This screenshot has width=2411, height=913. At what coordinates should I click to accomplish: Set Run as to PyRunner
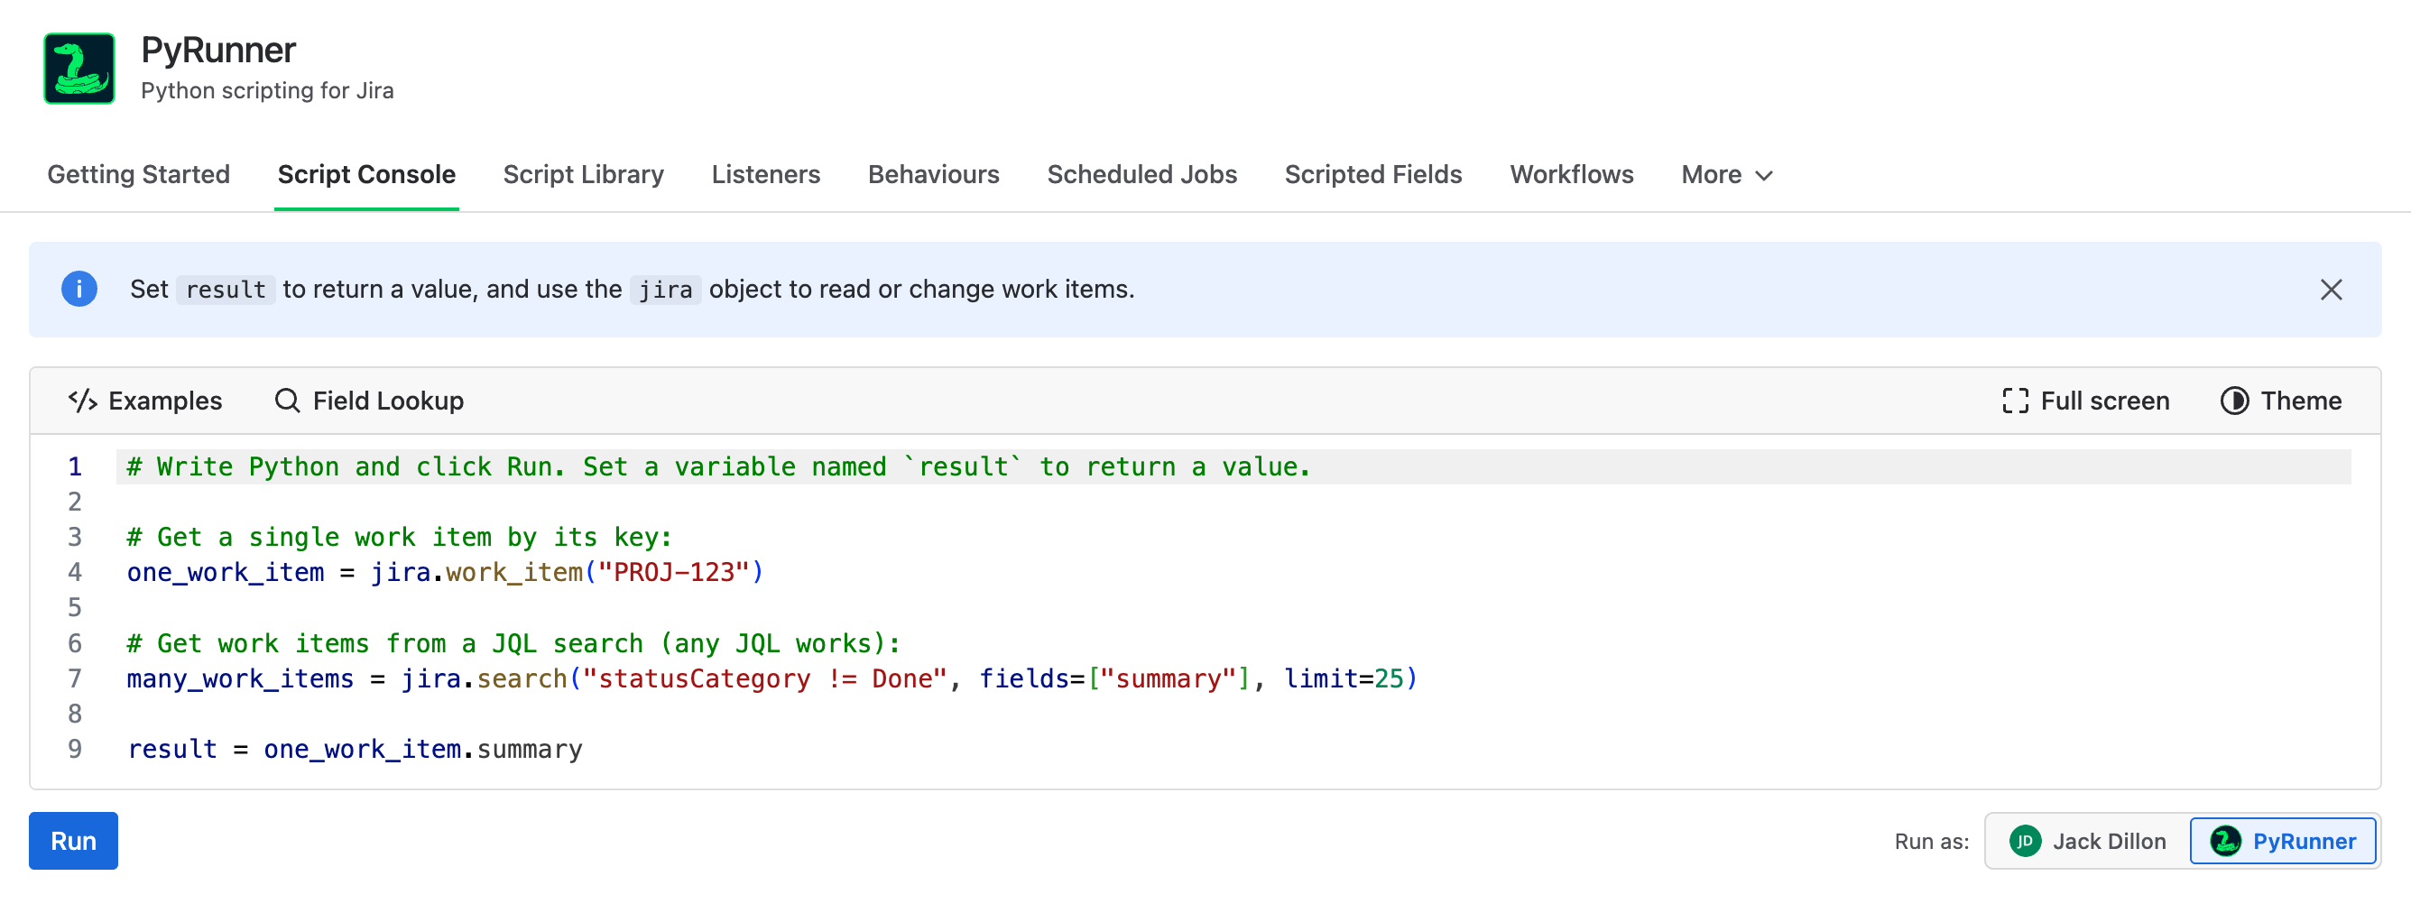coord(2283,841)
